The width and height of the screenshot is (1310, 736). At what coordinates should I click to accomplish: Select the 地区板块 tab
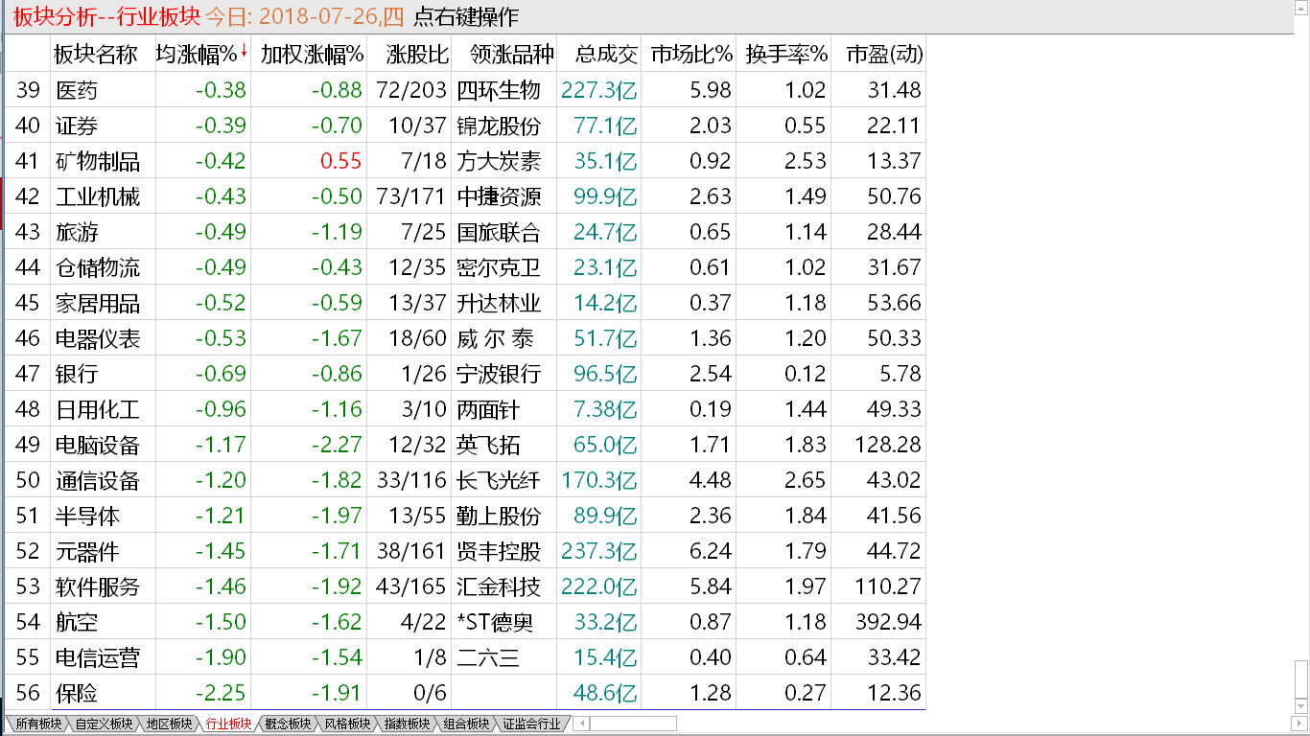168,724
